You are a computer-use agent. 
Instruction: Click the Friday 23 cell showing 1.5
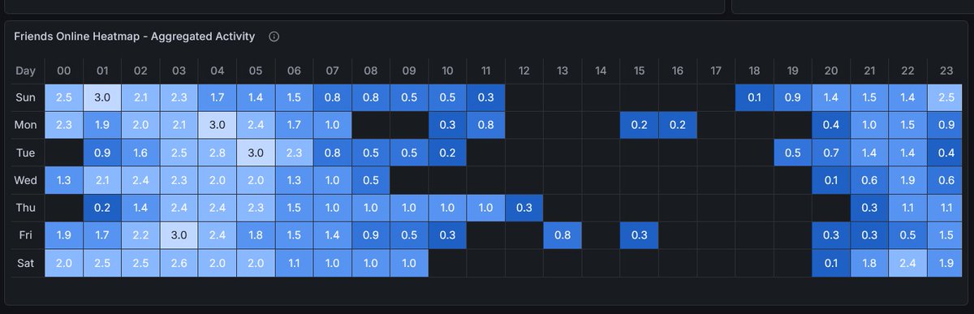(946, 235)
